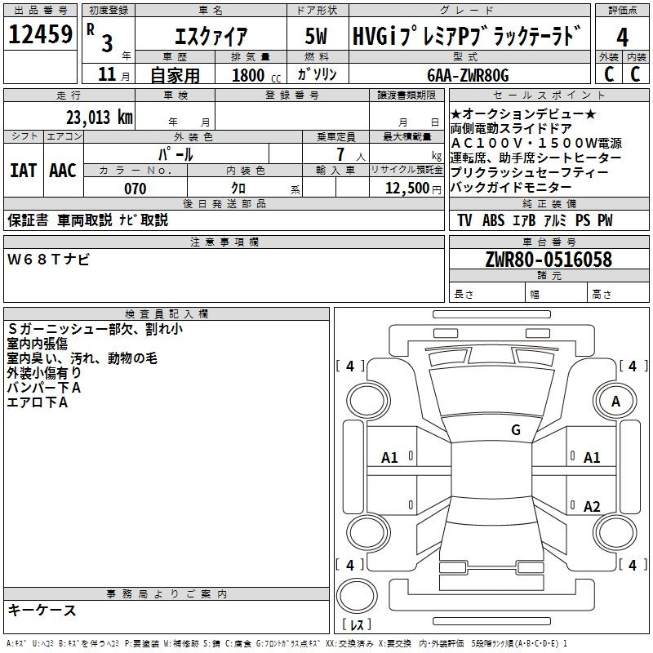The width and height of the screenshot is (653, 653).
Task: Select AC100V・1500W電源 line
Action: click(536, 143)
